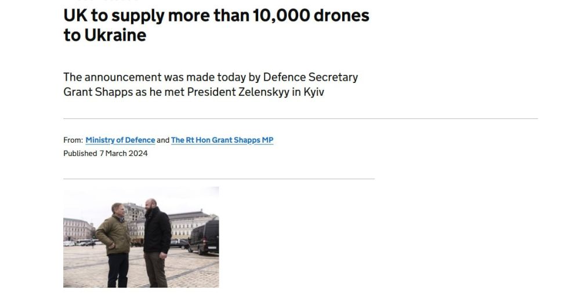Open The Rt Hon Grant Shapps MP link
The width and height of the screenshot is (580, 308).
[222, 140]
